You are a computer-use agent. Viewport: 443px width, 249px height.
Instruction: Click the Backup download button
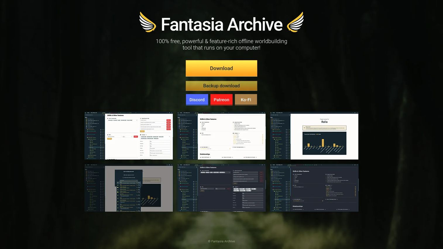click(x=222, y=86)
